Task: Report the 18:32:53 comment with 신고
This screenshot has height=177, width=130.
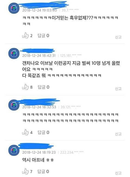Action: (x=118, y=134)
